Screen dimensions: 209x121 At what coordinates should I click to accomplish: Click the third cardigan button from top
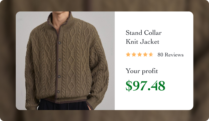point(59,76)
